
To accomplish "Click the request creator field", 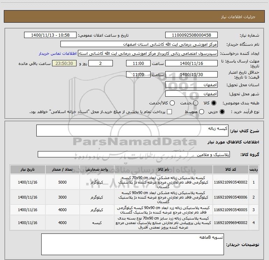I will (x=148, y=53).
